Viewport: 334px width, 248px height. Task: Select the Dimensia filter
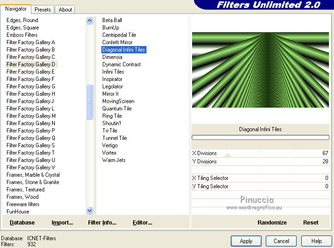click(x=112, y=57)
